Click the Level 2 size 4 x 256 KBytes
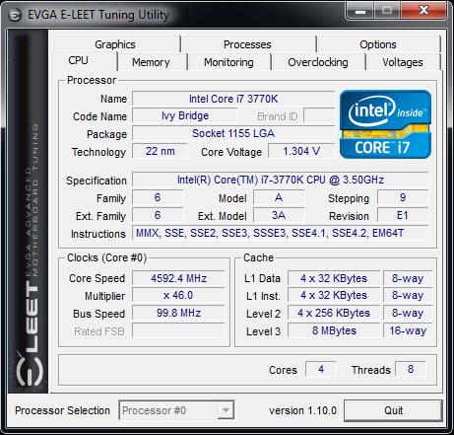The image size is (454, 435). 334,313
